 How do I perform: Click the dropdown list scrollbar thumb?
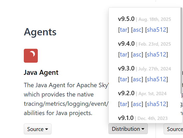click(181, 51)
